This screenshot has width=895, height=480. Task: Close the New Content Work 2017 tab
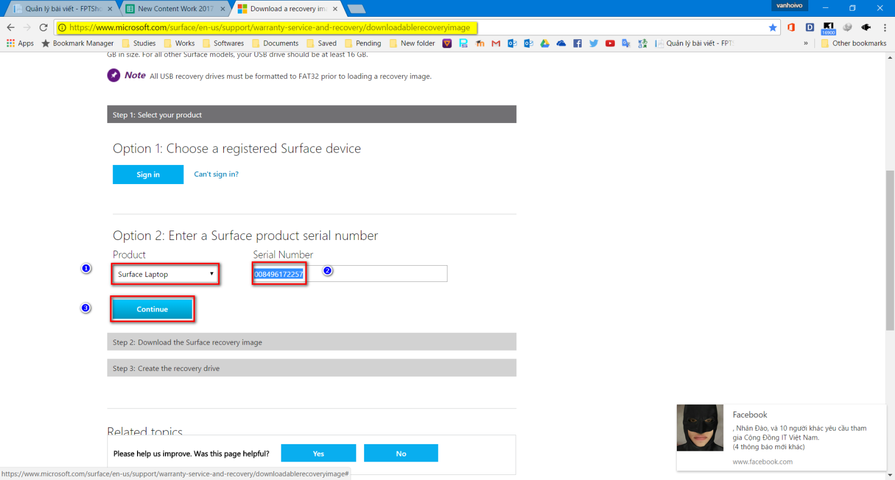tap(223, 9)
